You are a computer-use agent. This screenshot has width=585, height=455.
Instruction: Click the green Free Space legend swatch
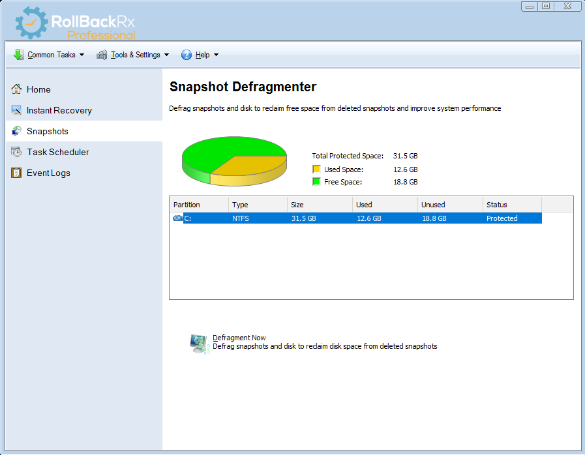click(x=316, y=182)
